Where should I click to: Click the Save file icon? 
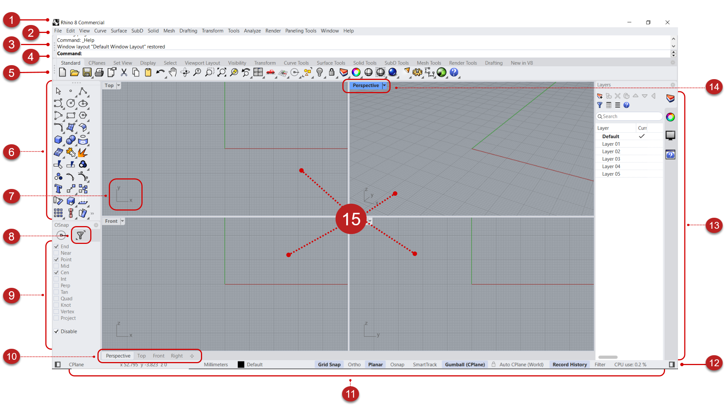(87, 72)
